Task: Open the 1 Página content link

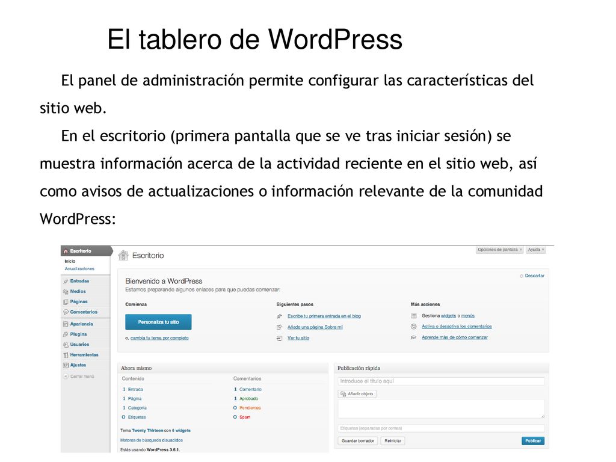Action: (132, 399)
